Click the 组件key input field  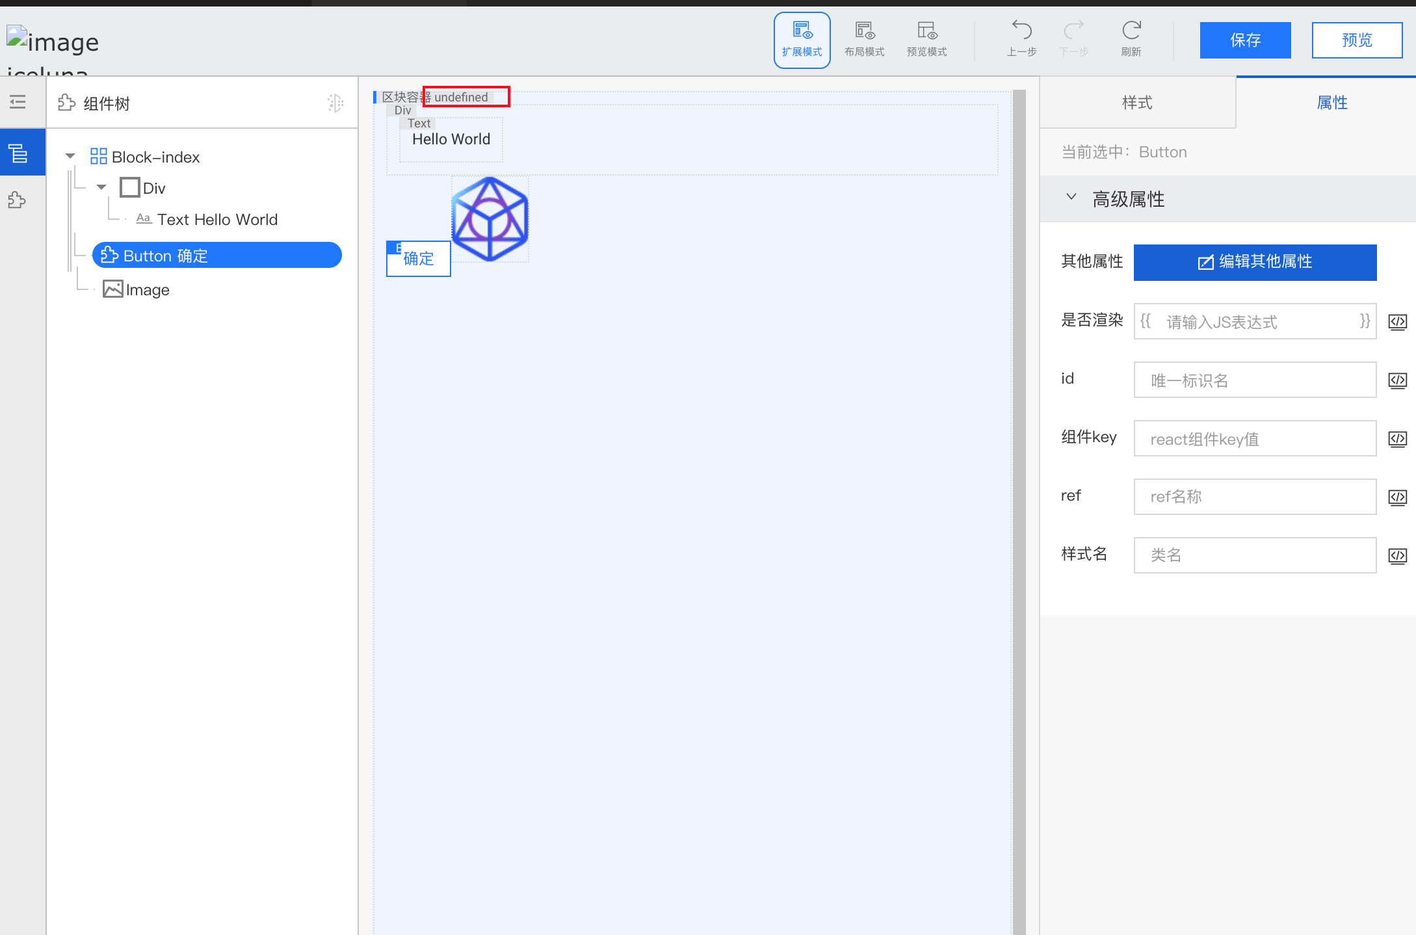click(1254, 438)
